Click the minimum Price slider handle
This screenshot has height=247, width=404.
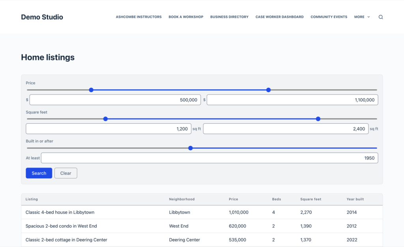click(91, 90)
